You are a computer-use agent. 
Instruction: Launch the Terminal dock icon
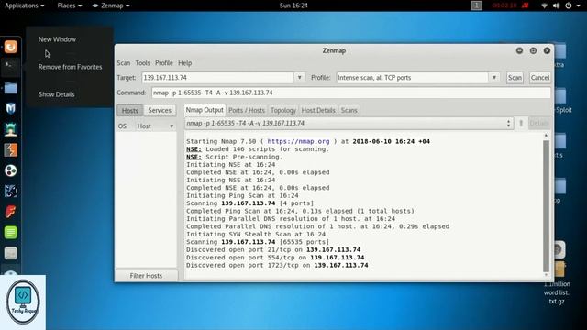pos(10,67)
